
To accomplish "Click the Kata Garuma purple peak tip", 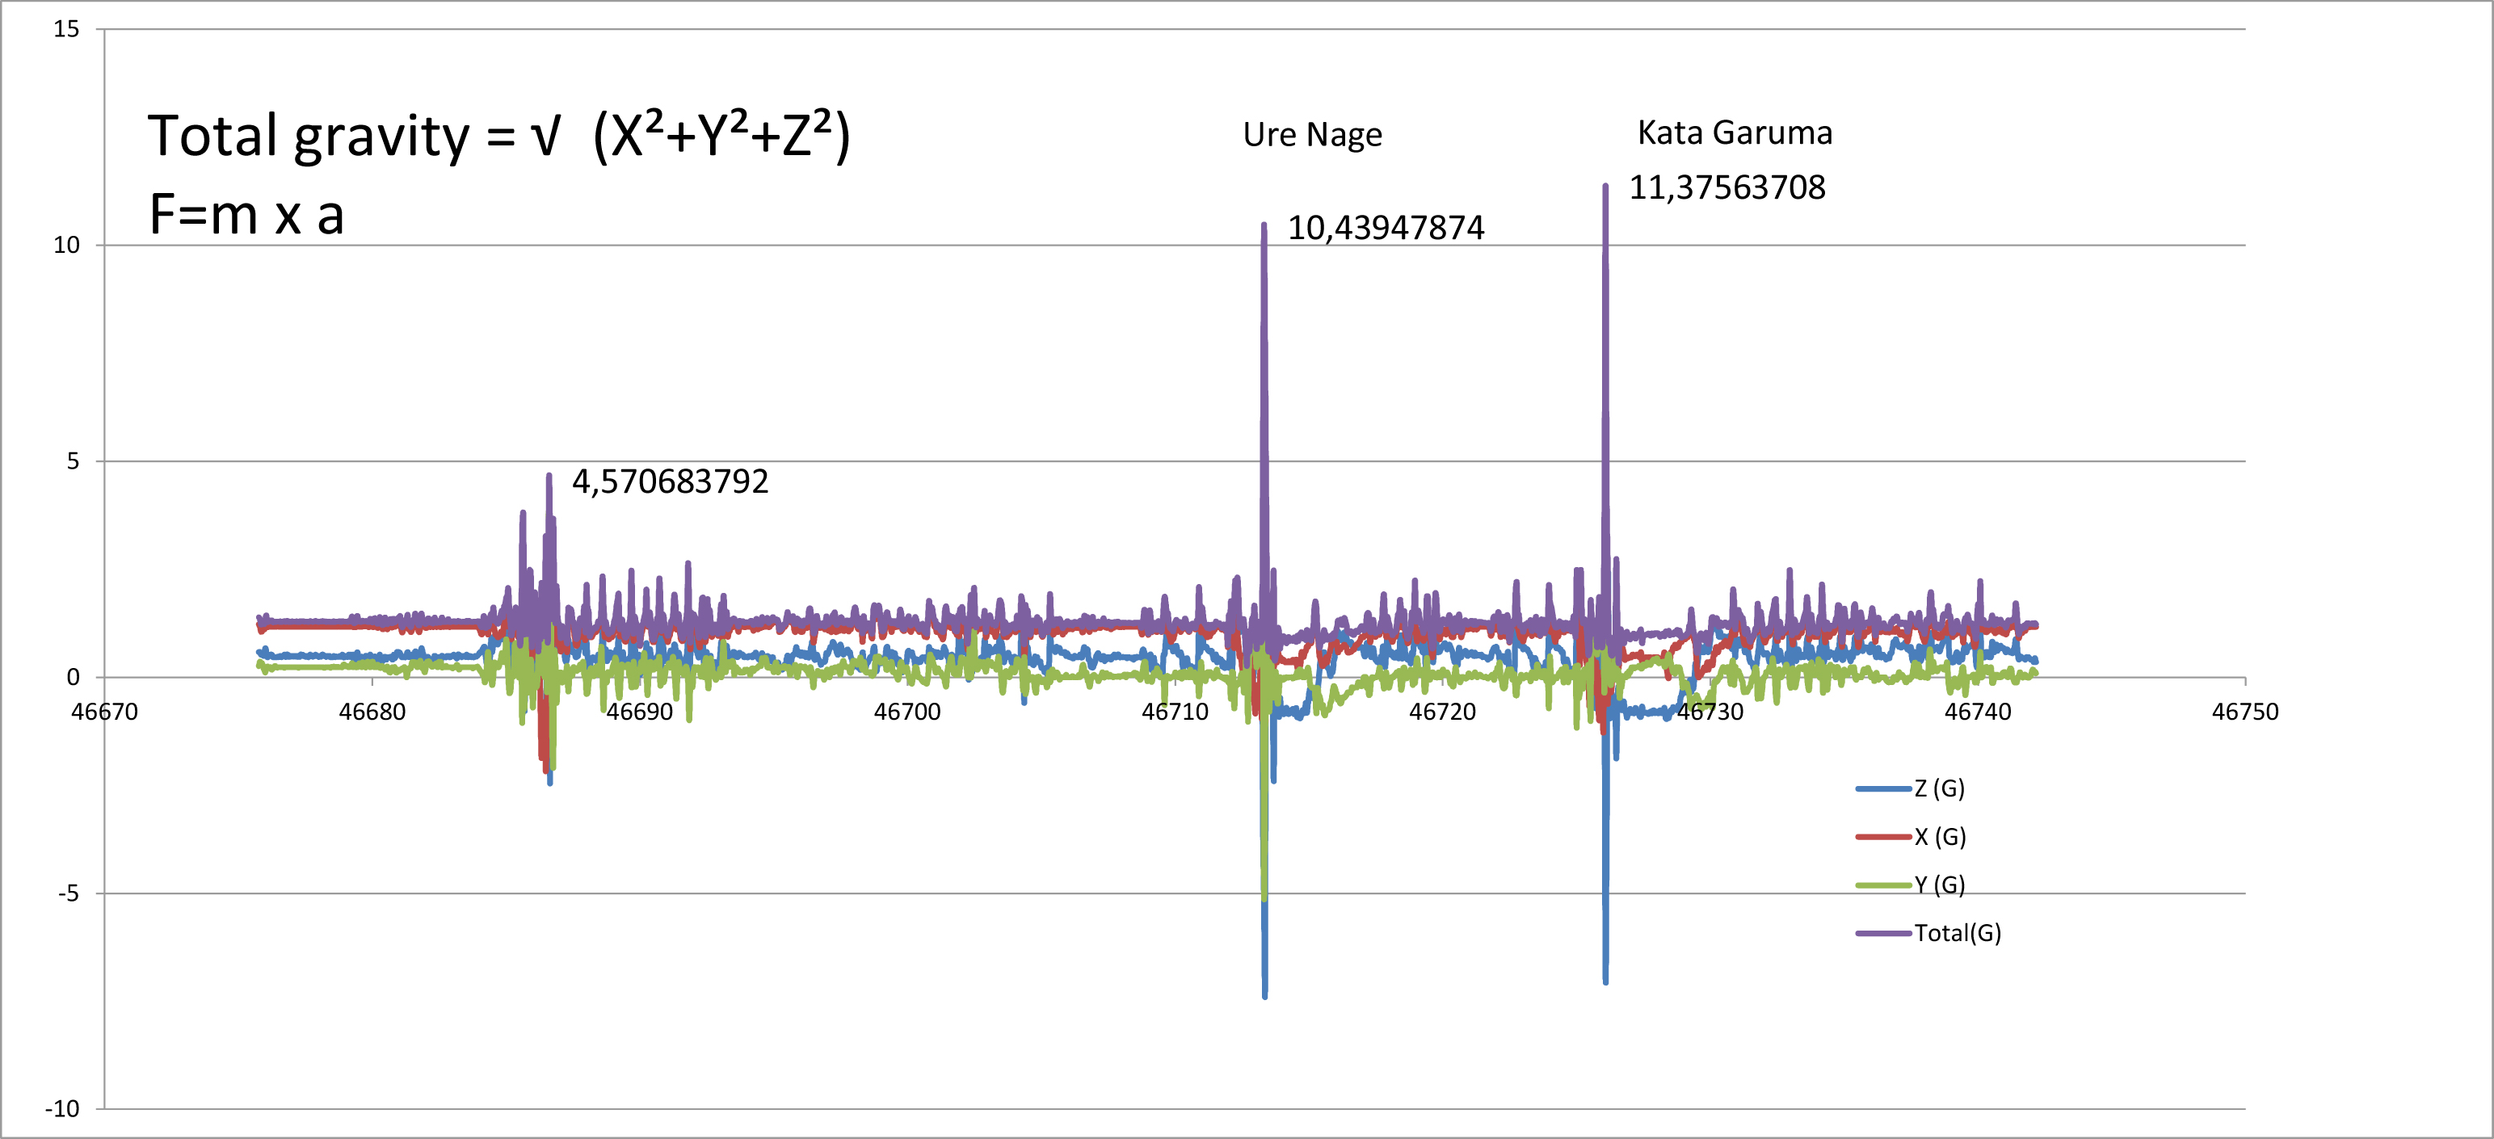I will (x=1605, y=187).
